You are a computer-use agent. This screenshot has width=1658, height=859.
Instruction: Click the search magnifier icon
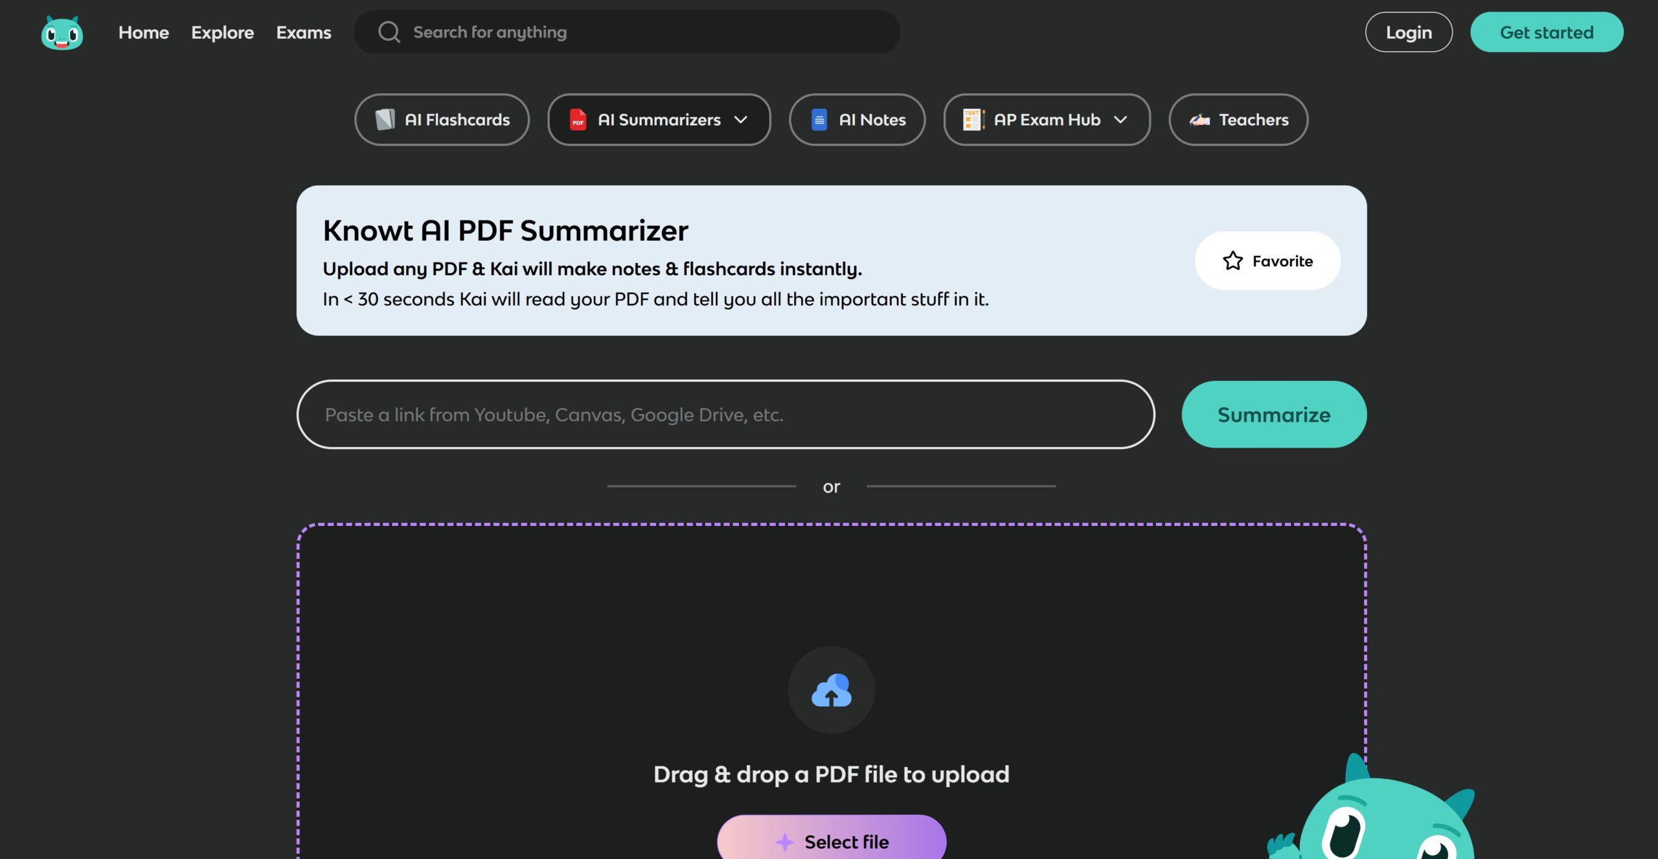[x=389, y=32]
